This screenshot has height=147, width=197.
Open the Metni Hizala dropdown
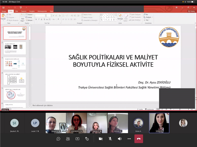[x=88, y=17]
